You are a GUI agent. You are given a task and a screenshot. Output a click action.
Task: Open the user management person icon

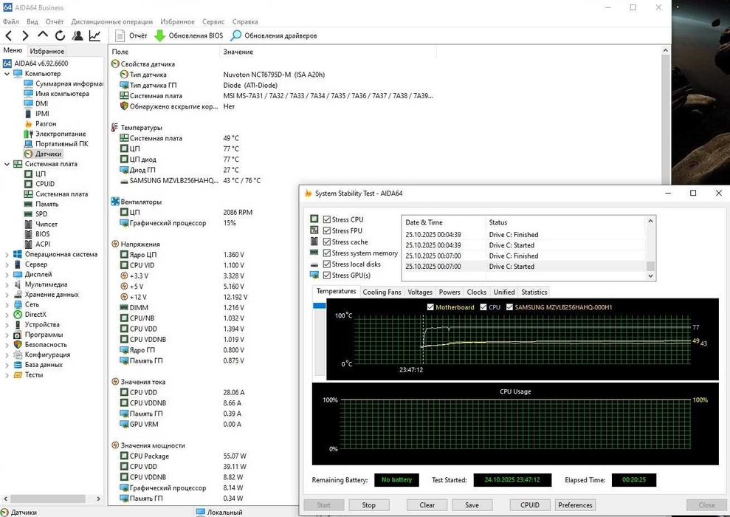coord(78,35)
